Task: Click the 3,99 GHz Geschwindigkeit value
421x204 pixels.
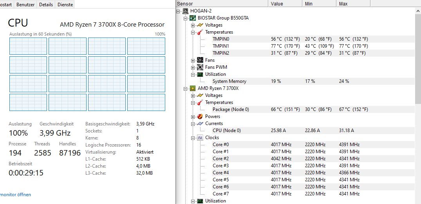Action: (x=55, y=133)
